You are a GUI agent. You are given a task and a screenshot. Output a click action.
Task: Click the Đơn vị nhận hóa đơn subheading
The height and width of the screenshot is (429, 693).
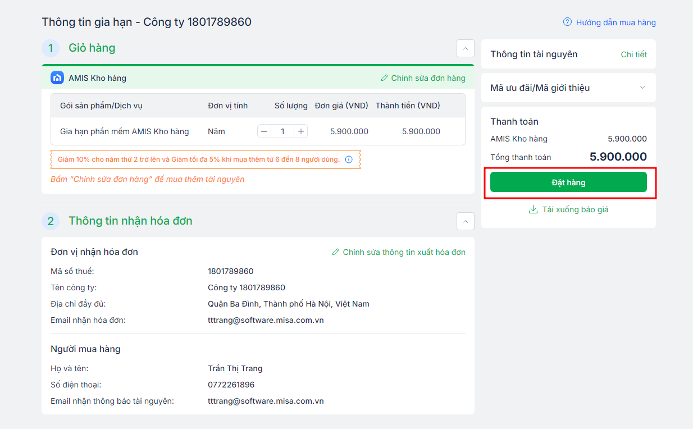[94, 252]
